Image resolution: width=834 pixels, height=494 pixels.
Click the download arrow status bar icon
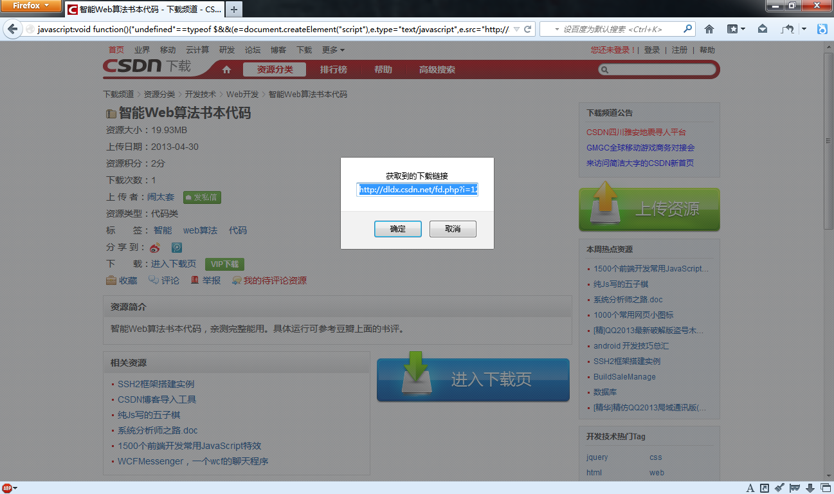[810, 488]
